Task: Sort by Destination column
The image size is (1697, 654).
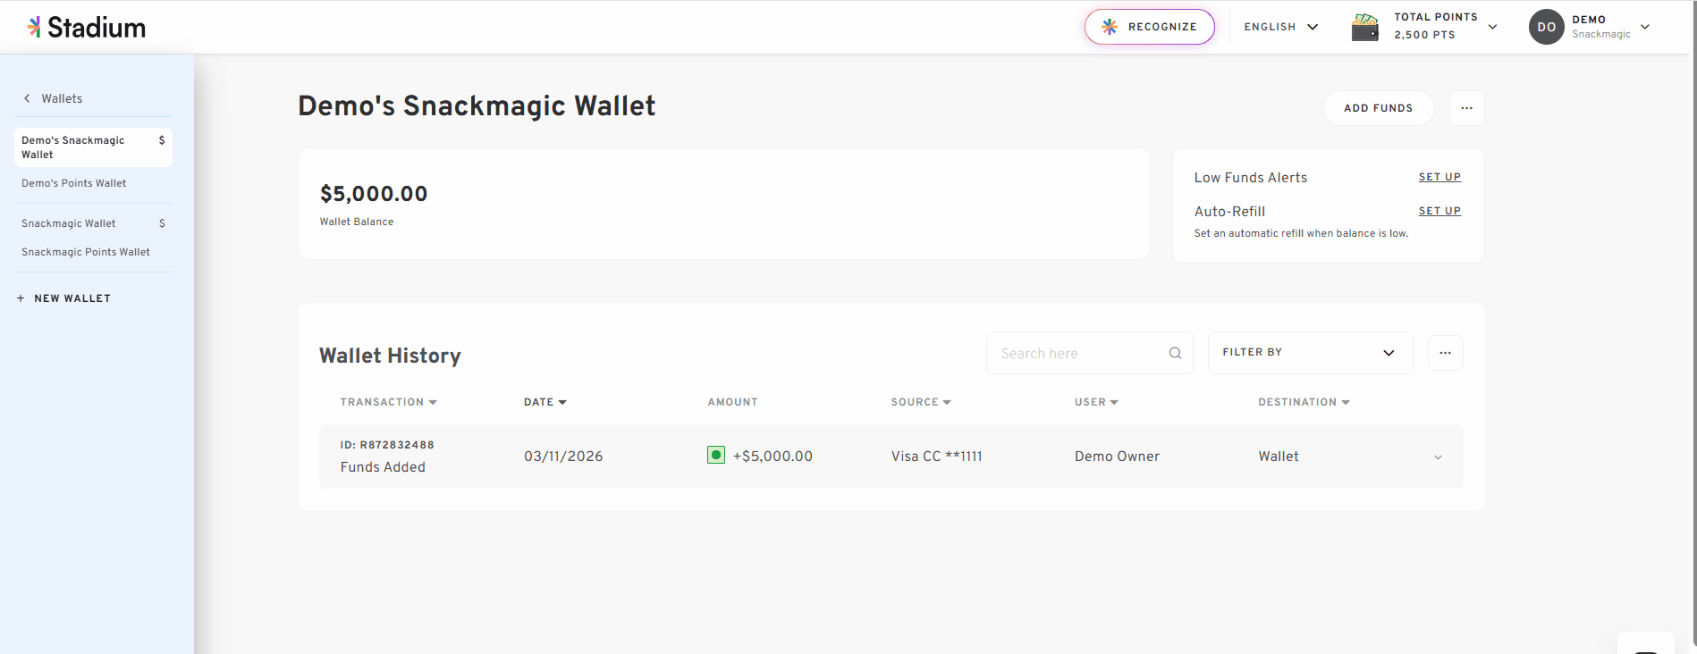Action: click(x=1304, y=402)
